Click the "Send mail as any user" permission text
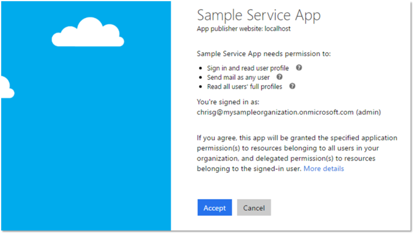Screen dimensions: 414x234 (238, 78)
